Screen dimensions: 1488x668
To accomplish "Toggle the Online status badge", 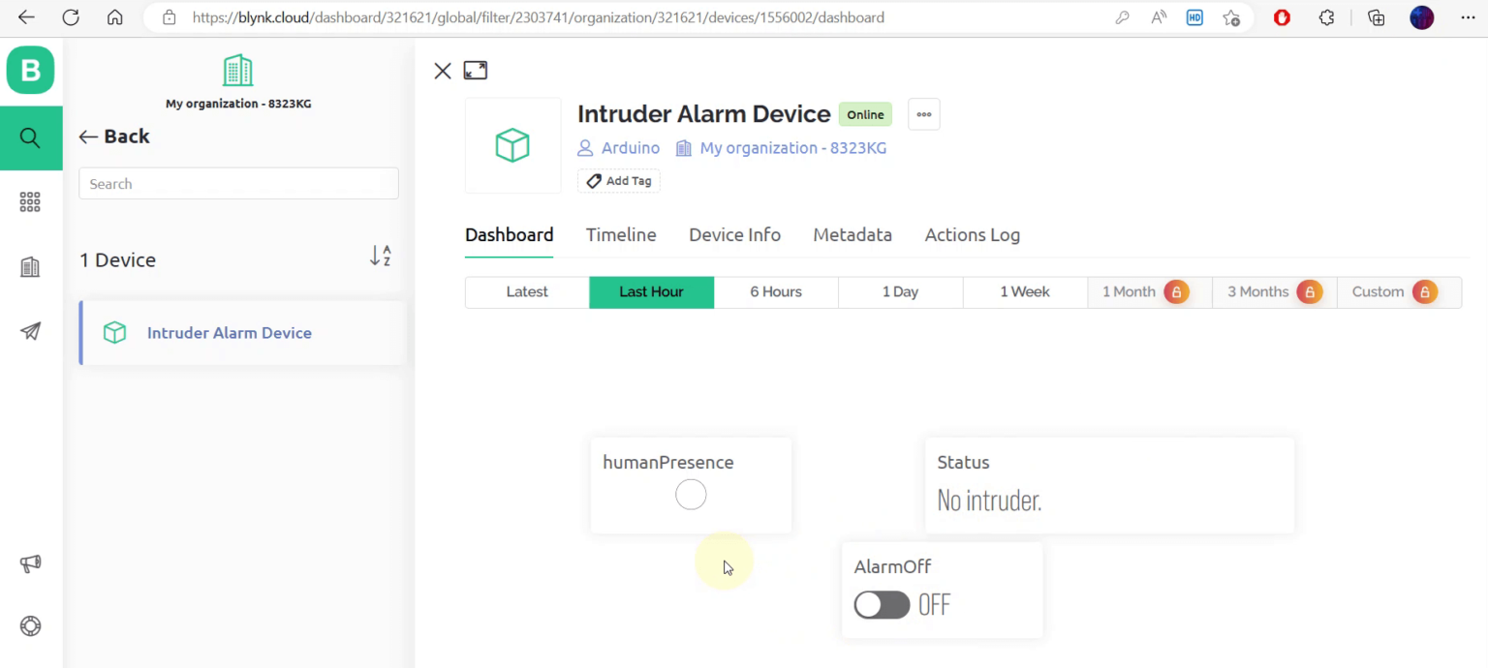I will coord(865,114).
